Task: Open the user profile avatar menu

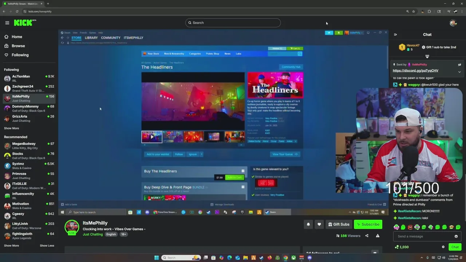Action: click(x=453, y=23)
